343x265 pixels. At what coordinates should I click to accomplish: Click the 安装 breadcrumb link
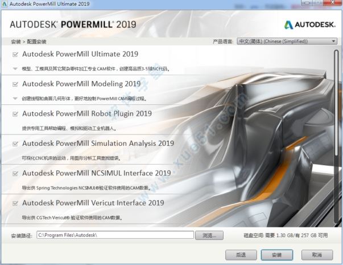click(16, 41)
